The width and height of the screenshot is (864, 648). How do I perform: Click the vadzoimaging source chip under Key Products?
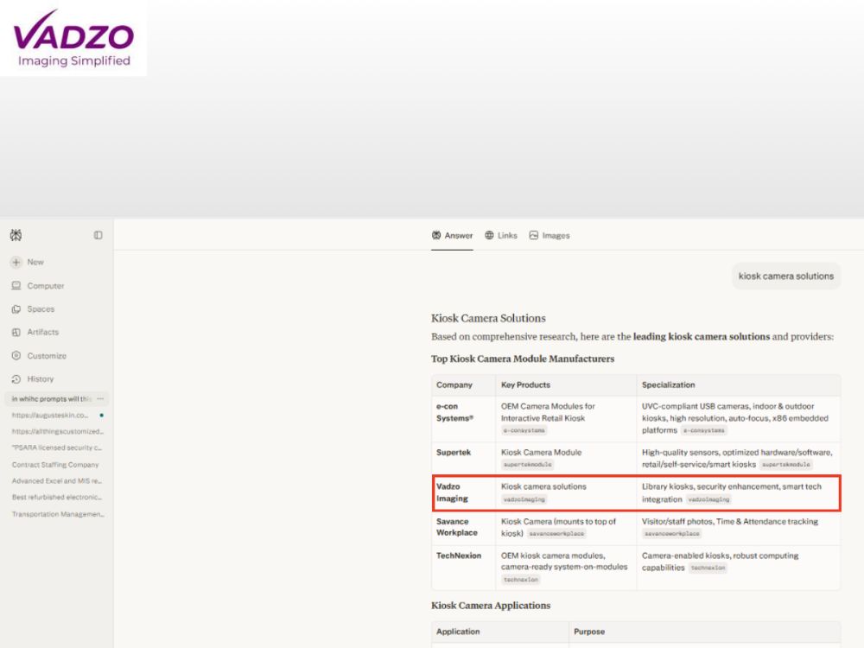524,499
